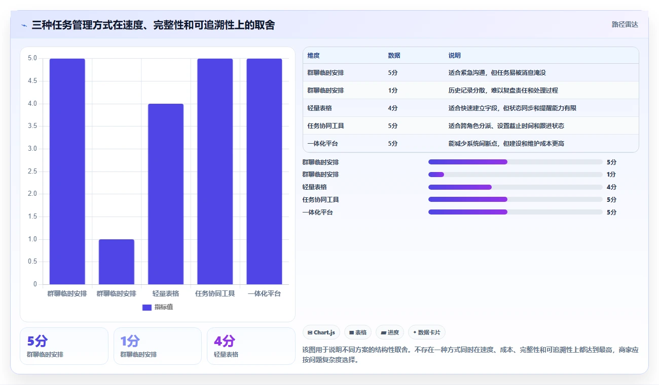The image size is (659, 385).
Task: Open the 4分 轻量表格 data card
Action: (251, 346)
